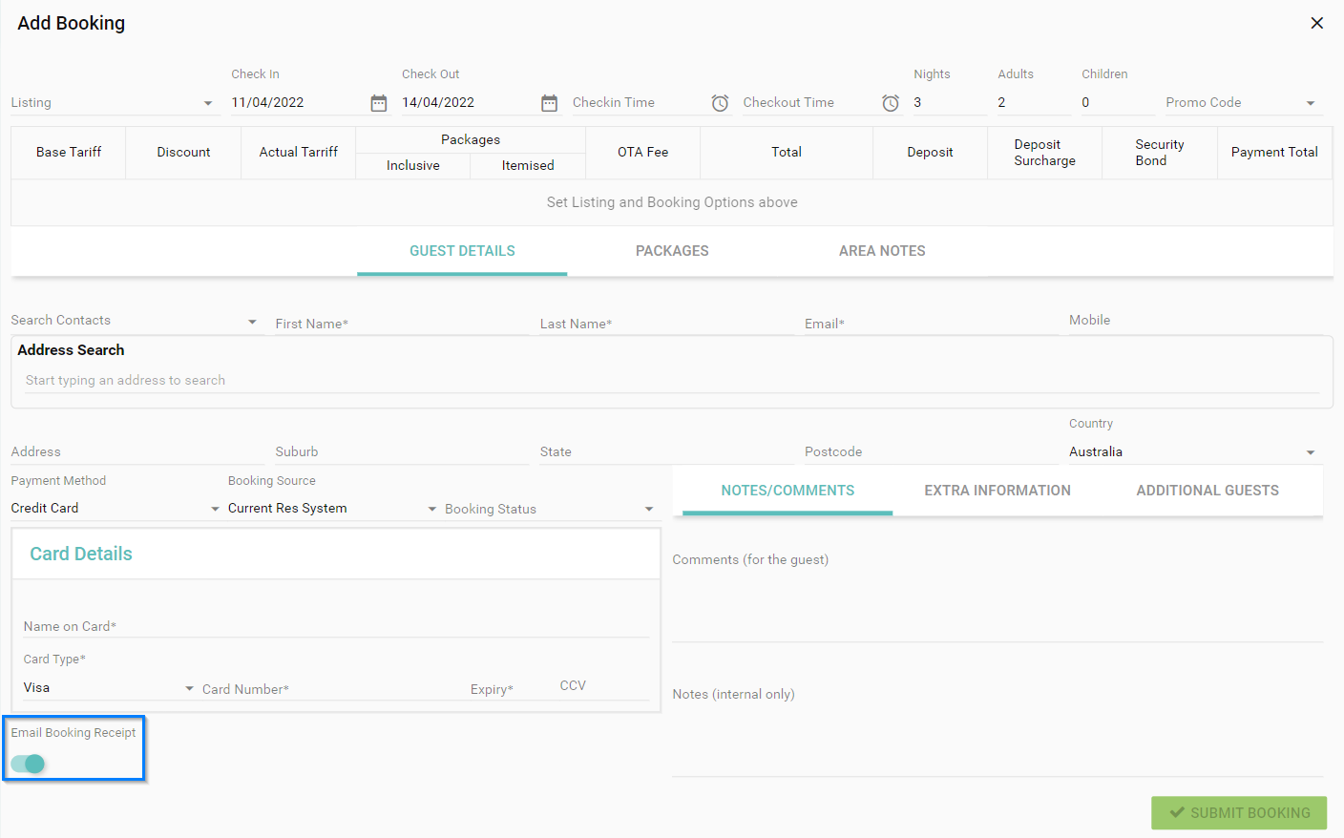
Task: Open the Check In date picker calendar icon
Action: tap(378, 102)
